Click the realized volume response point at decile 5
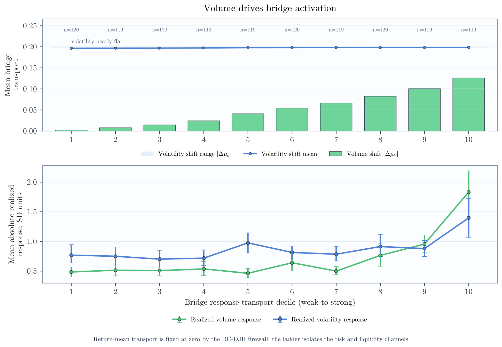The width and height of the screenshot is (502, 347). pos(248,273)
